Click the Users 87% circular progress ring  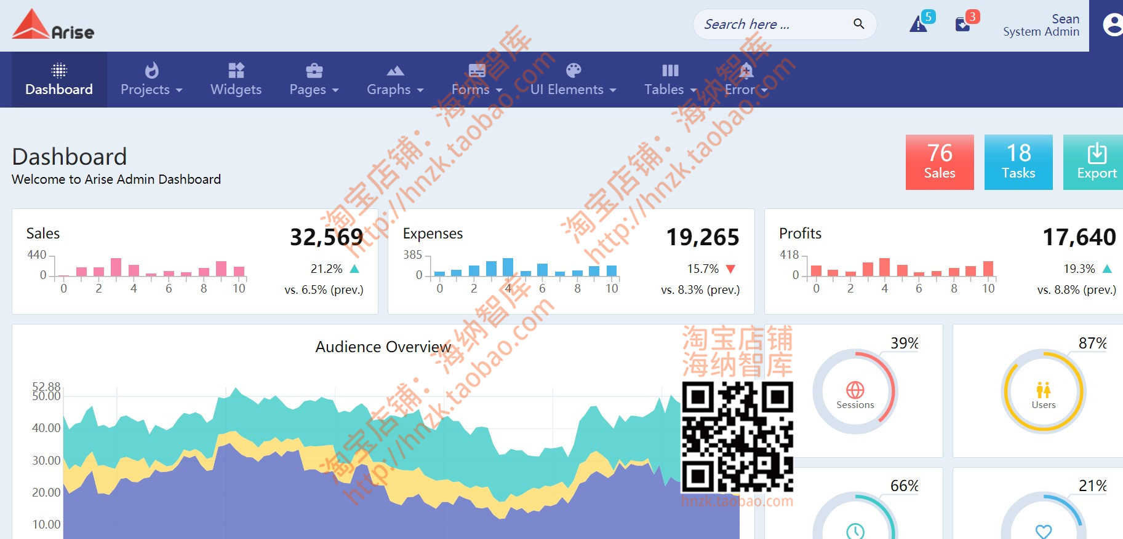[1044, 391]
